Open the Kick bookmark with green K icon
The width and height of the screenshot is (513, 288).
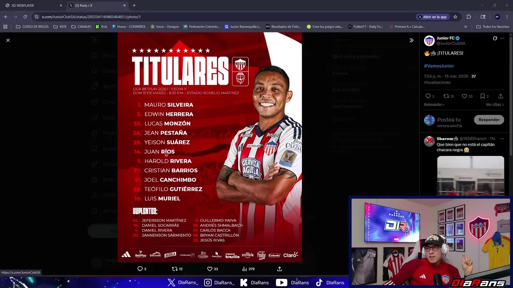click(x=101, y=27)
